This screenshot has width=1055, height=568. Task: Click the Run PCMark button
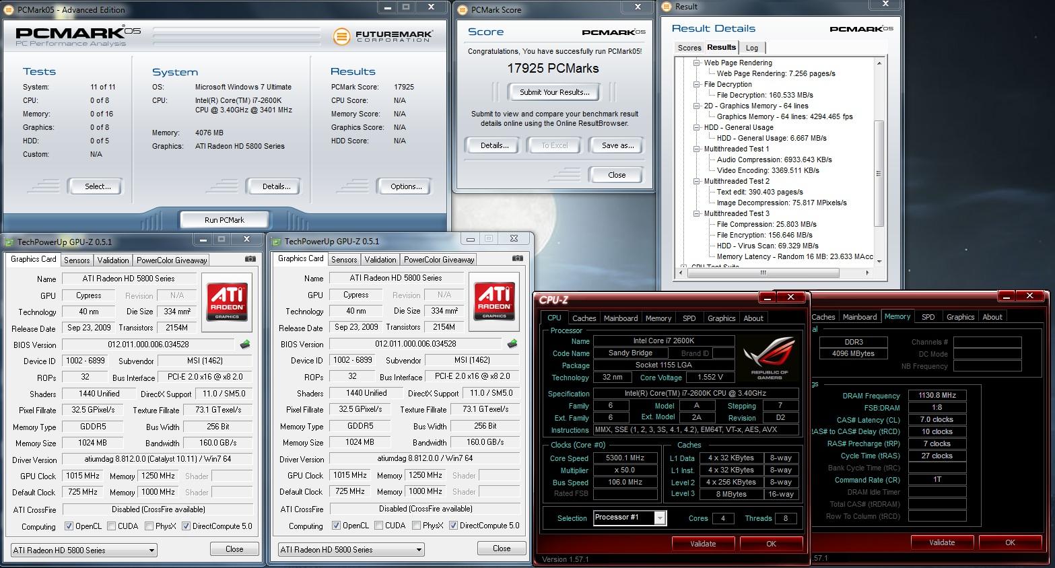click(224, 220)
